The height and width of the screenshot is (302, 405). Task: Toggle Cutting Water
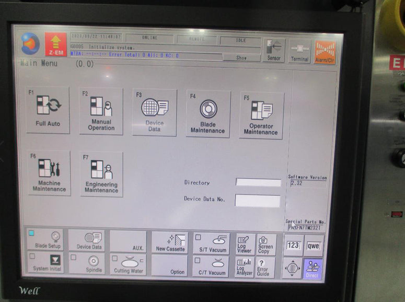[128, 264]
